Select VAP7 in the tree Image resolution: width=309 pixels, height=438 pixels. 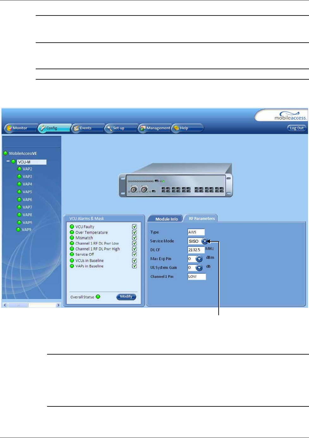click(x=27, y=207)
